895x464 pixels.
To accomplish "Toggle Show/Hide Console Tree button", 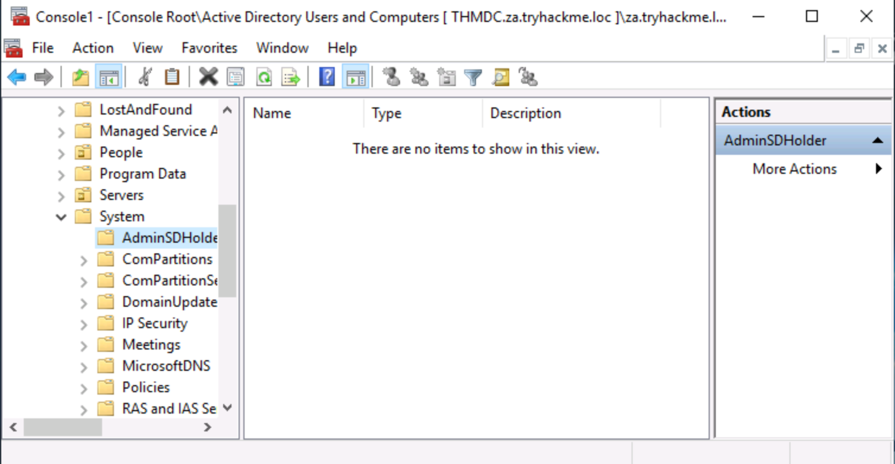I will click(x=109, y=77).
